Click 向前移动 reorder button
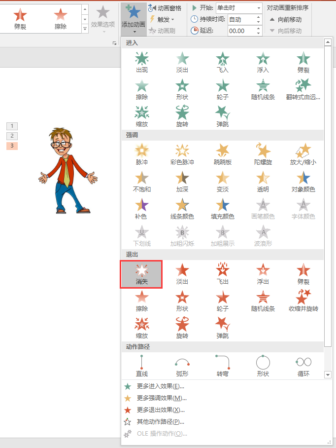 (x=286, y=19)
